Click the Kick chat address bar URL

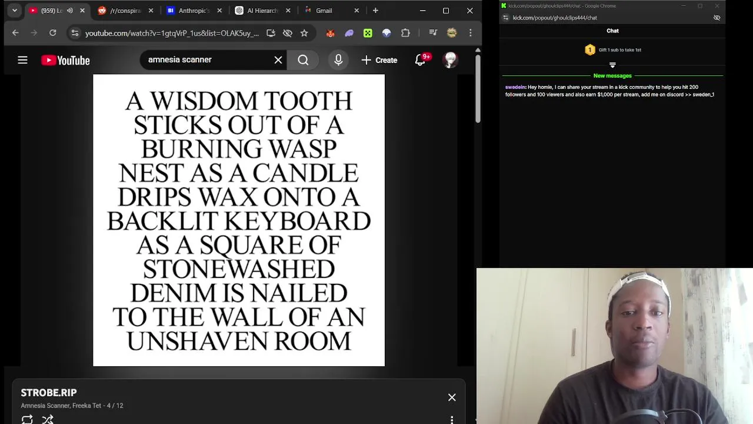[x=555, y=18]
